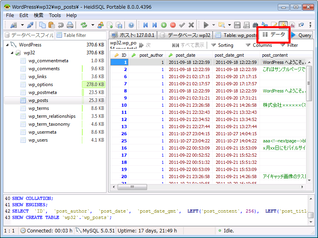
Task: Collapse the WordPress tree node
Action: (x=7, y=45)
